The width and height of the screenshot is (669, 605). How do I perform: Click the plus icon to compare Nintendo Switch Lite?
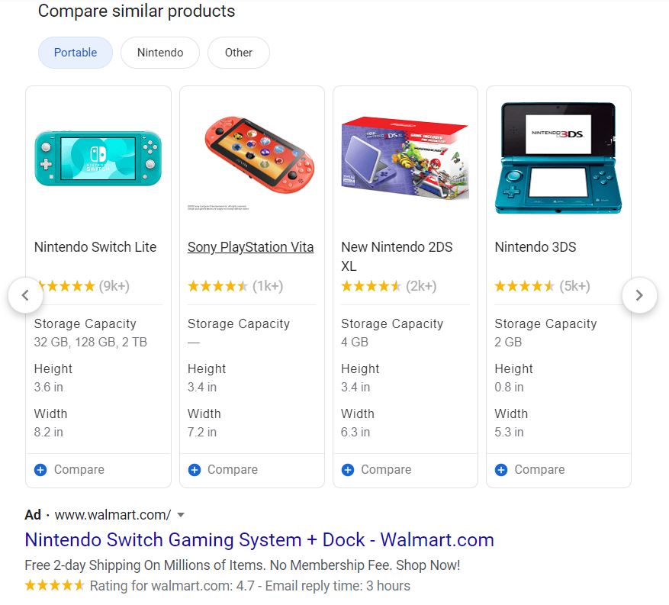(40, 469)
